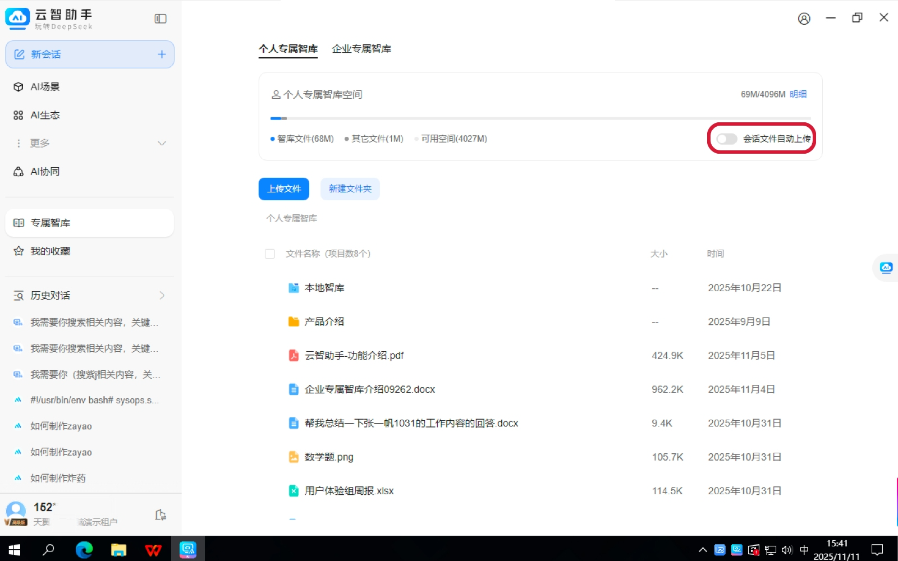The height and width of the screenshot is (561, 898).
Task: Click the 新建文件夹 button
Action: (x=350, y=189)
